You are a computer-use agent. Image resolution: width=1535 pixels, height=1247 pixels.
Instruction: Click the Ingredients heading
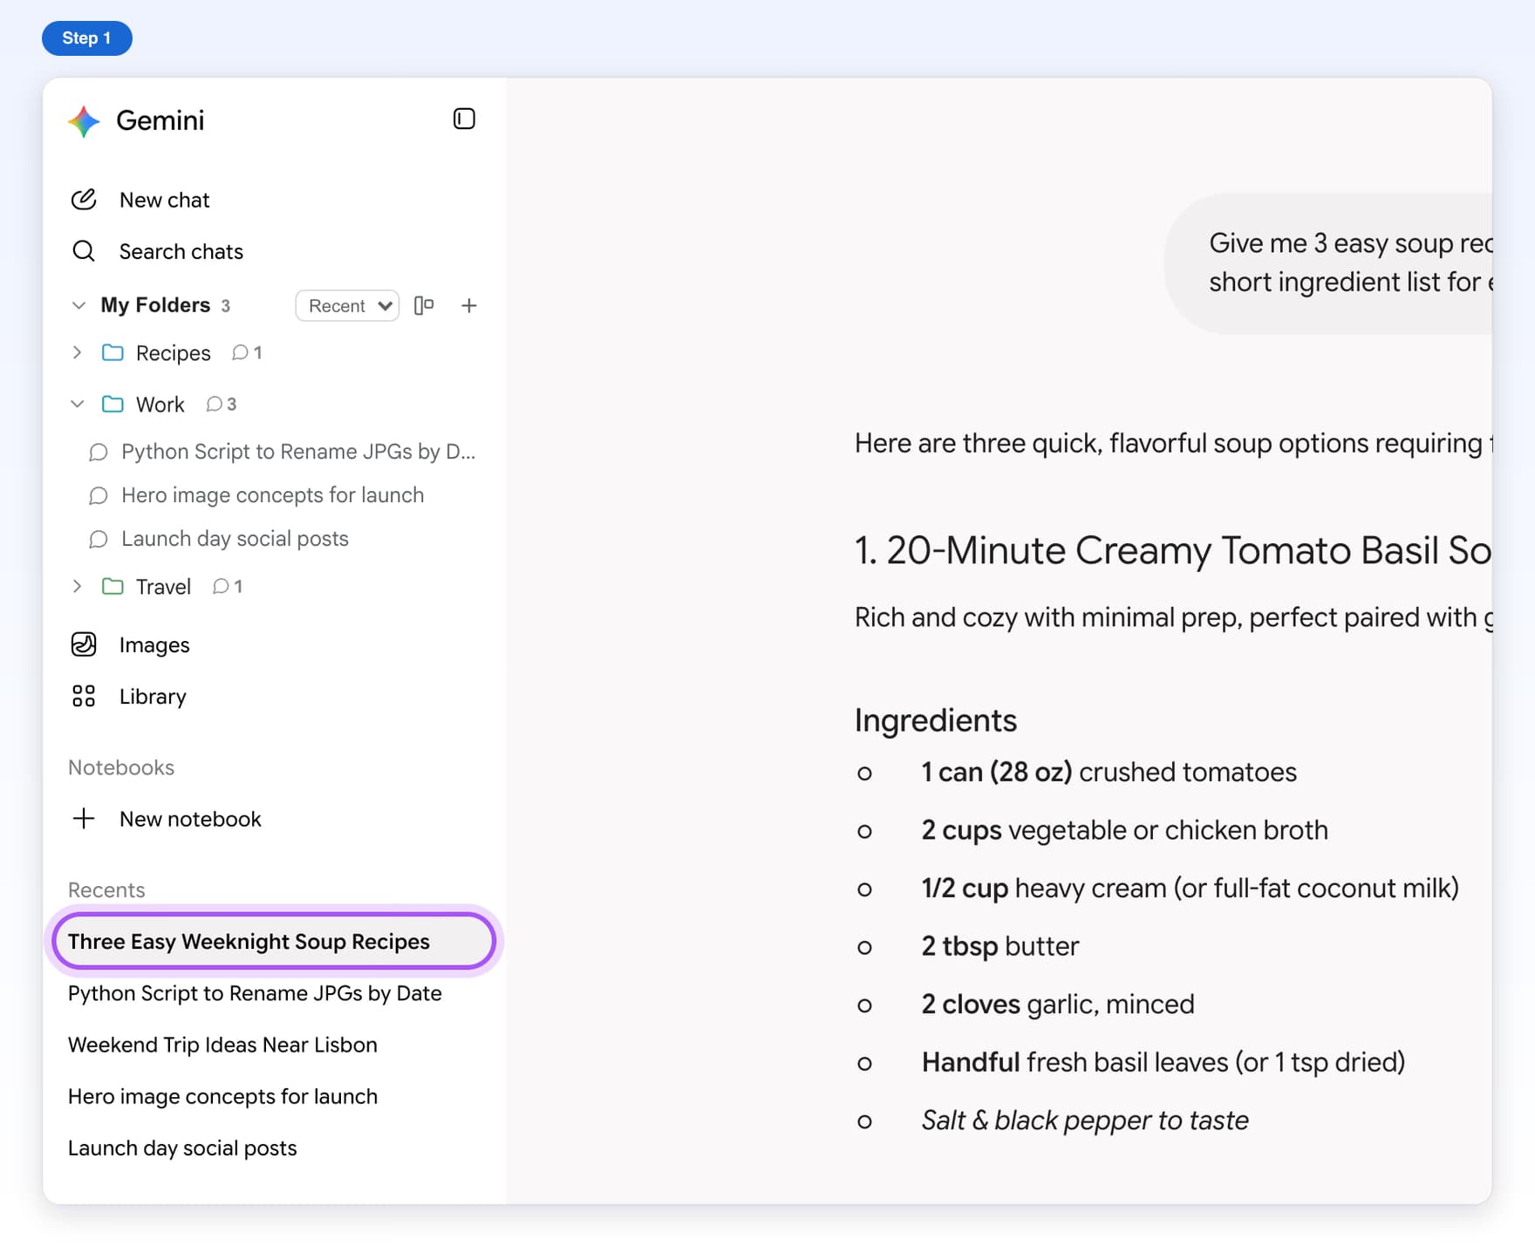(936, 720)
